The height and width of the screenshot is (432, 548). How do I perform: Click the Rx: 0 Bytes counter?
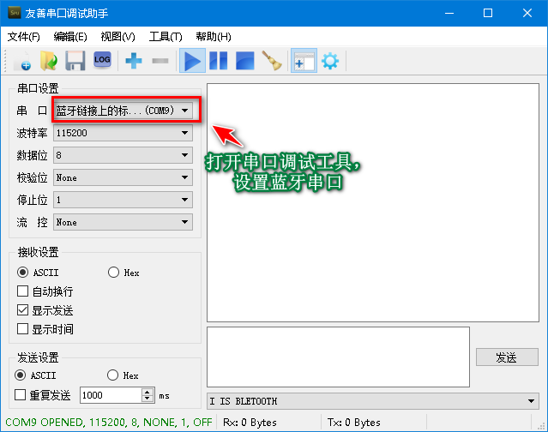pos(250,423)
